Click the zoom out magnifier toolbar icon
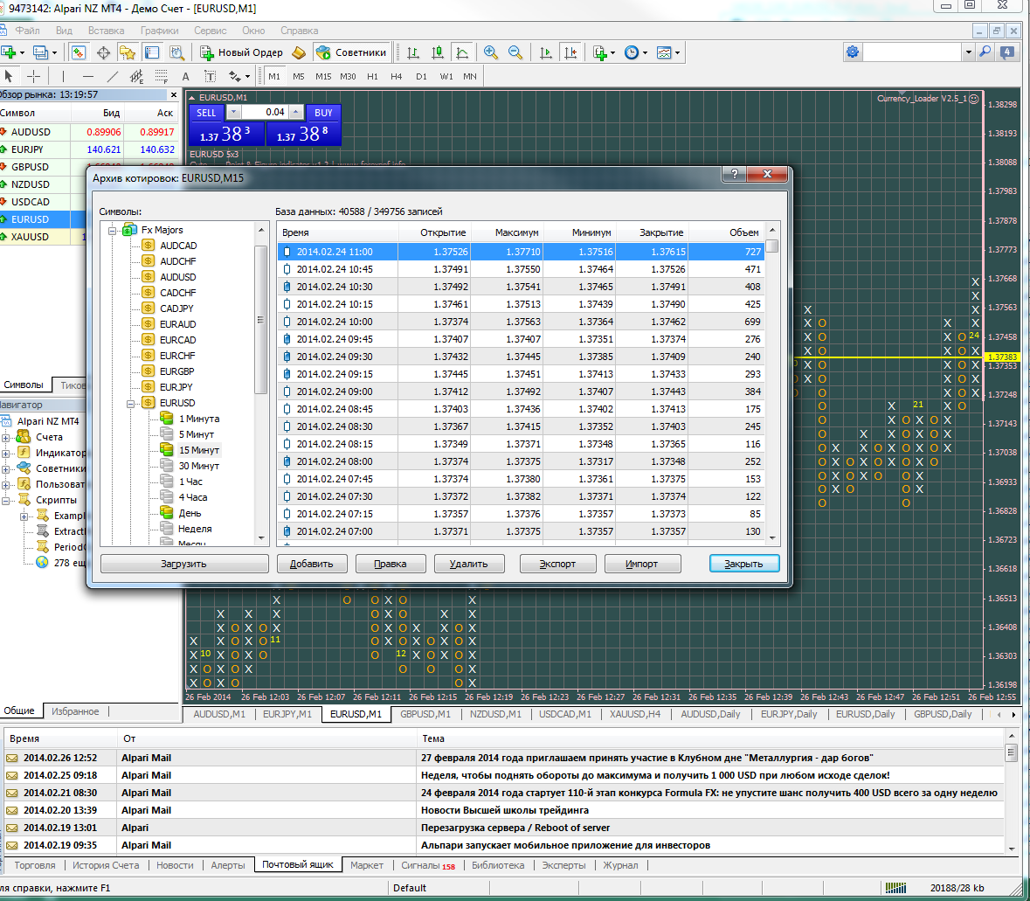Screen dimensions: 1030x901 tap(515, 52)
